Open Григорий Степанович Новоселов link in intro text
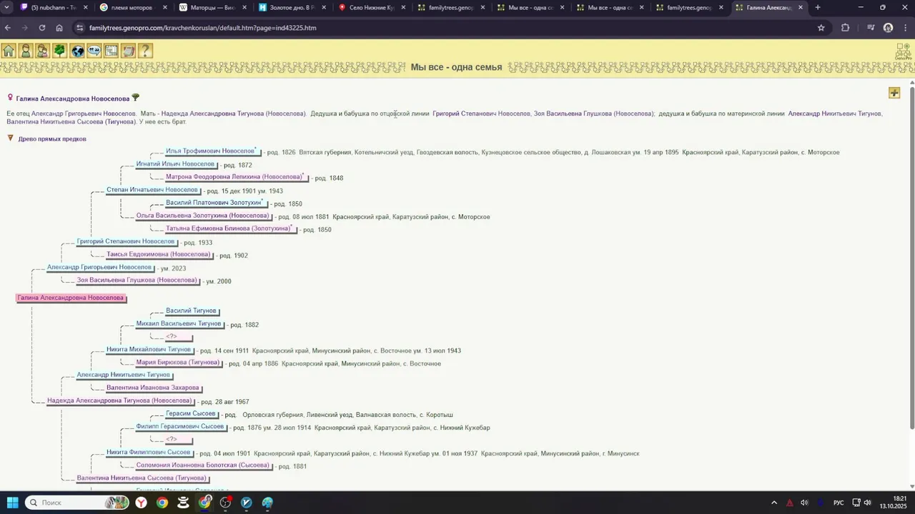 pyautogui.click(x=482, y=114)
